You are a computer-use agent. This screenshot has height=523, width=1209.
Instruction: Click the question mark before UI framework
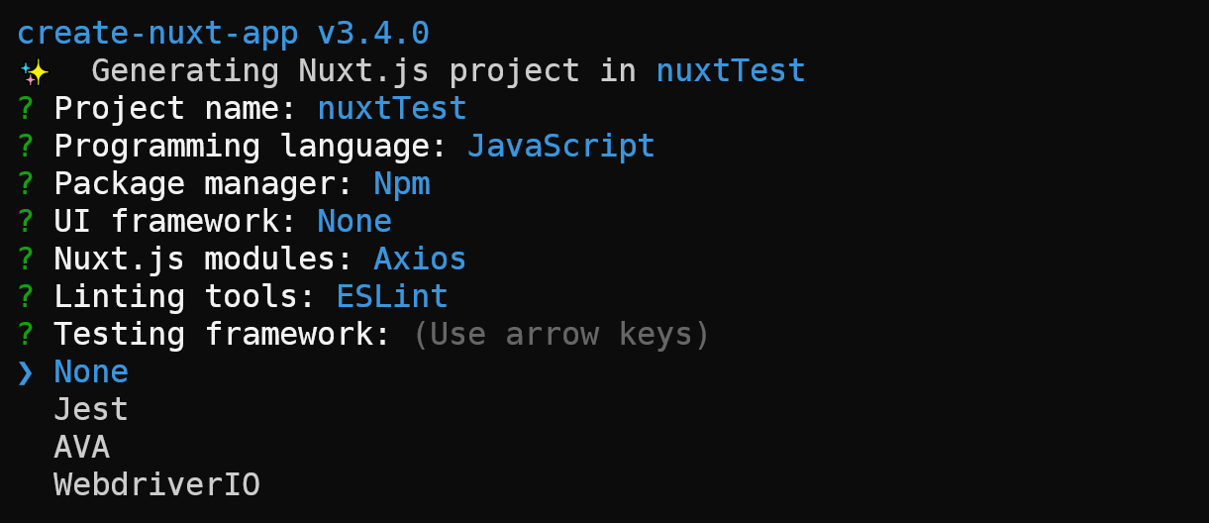point(26,221)
